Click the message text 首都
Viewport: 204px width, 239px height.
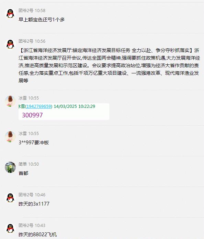tap(23, 173)
